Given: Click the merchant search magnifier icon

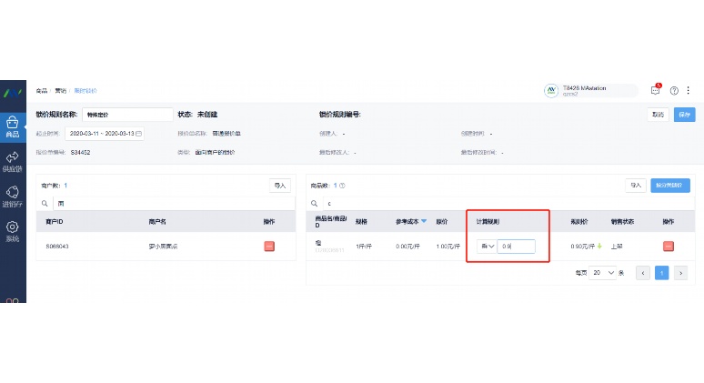Looking at the screenshot, I should pos(45,204).
